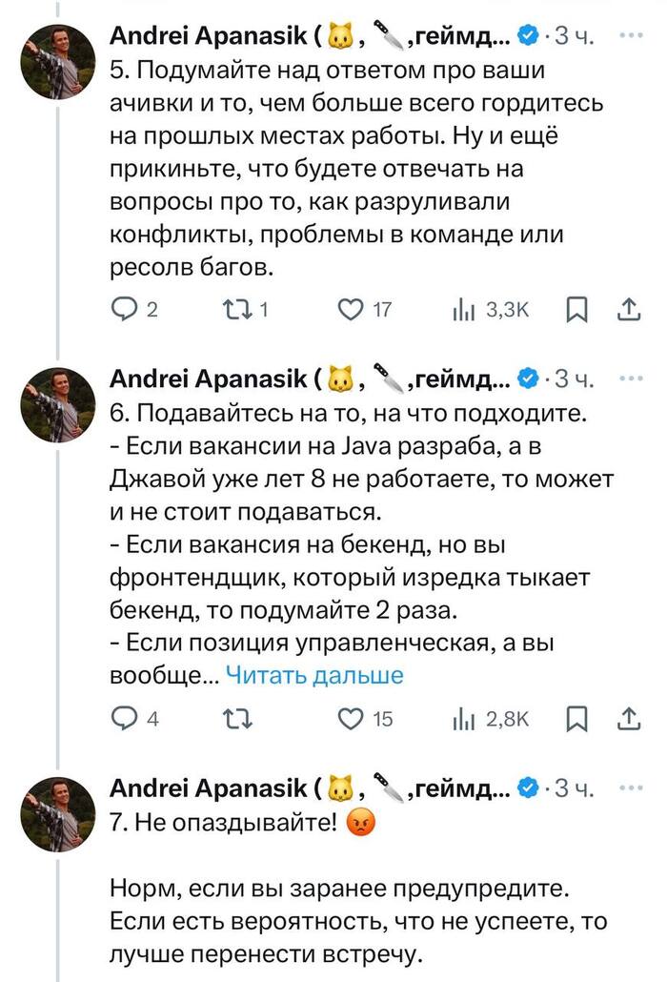Open more options for tweet 7

(x=630, y=788)
